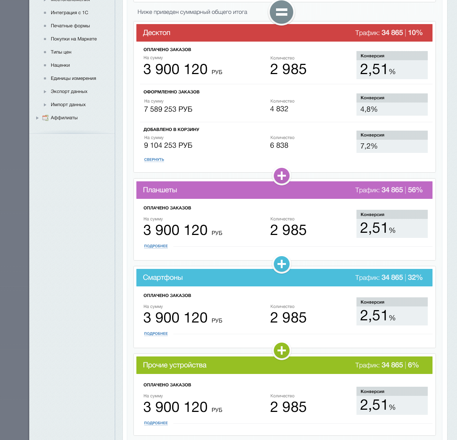This screenshot has height=440, width=457.
Task: Click the red Десктоп section header
Action: tap(219, 33)
